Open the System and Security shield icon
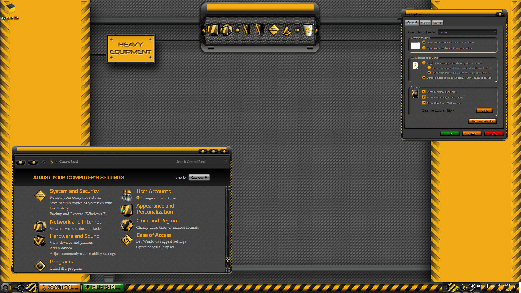Image resolution: width=521 pixels, height=293 pixels. [x=40, y=195]
